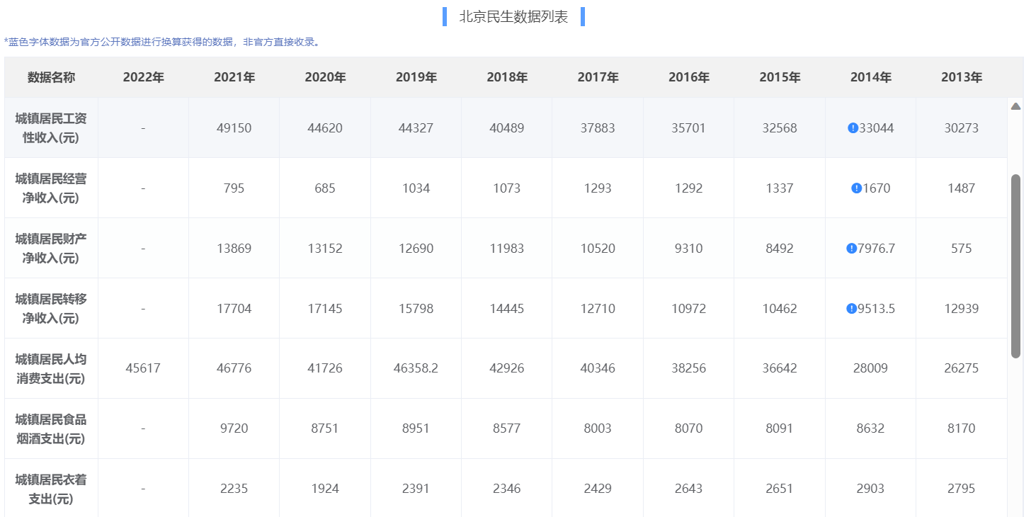This screenshot has height=517, width=1036.
Task: Click the 28009 consumption cell
Action: [x=871, y=368]
